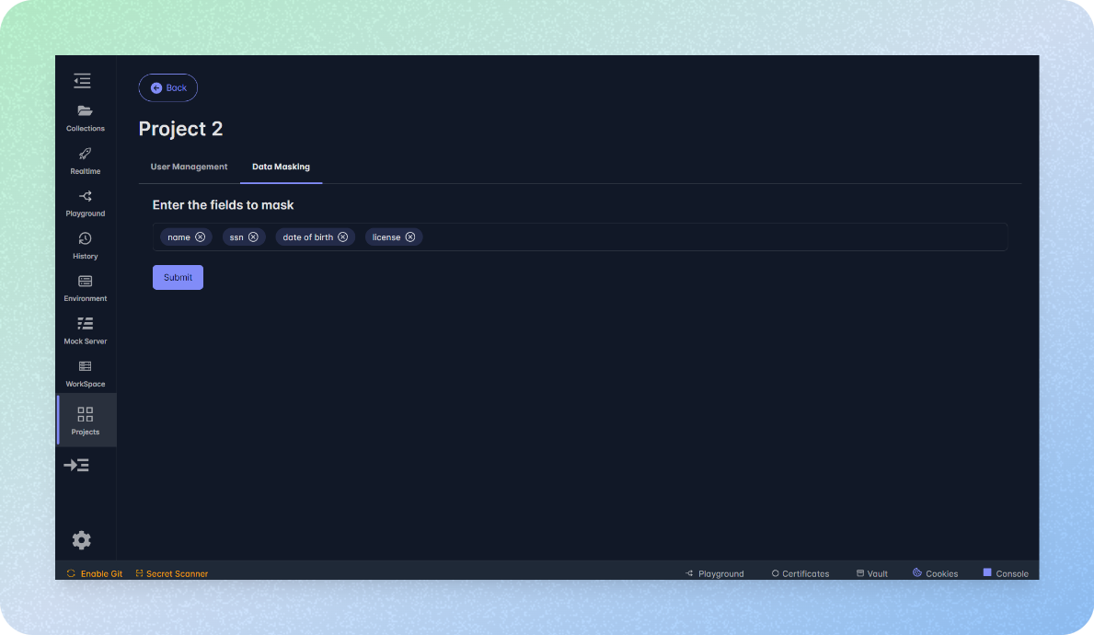Screen dimensions: 1094x635
Task: Collapse the sidebar using the top icon
Action: point(82,81)
